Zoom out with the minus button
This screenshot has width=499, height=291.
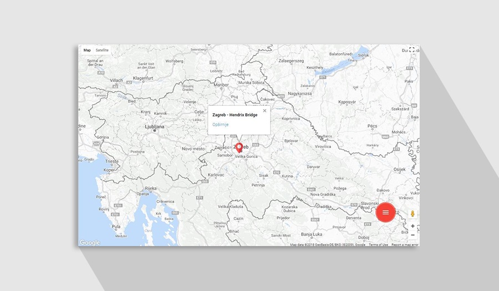[x=413, y=235]
